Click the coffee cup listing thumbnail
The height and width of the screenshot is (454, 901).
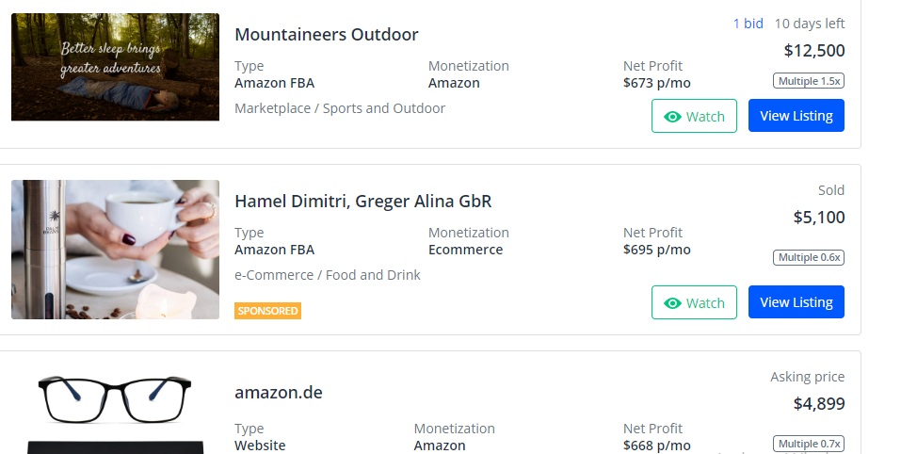coord(115,250)
